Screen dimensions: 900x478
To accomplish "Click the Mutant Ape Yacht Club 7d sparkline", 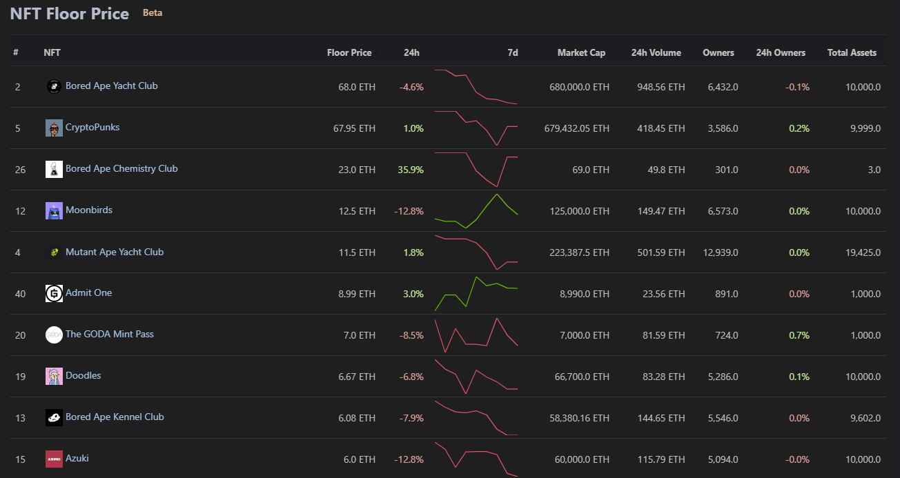I will click(x=476, y=252).
